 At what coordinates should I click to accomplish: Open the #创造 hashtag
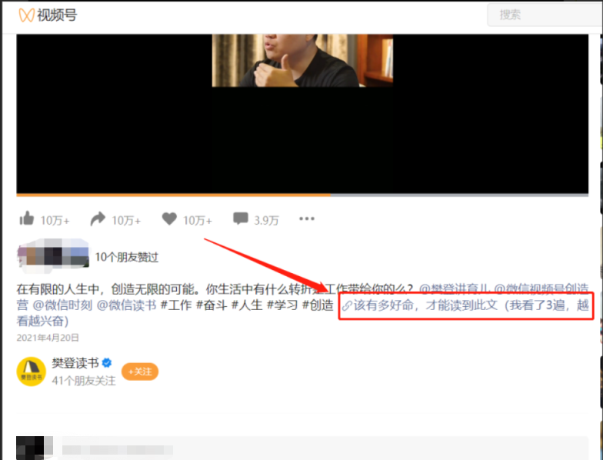[318, 305]
